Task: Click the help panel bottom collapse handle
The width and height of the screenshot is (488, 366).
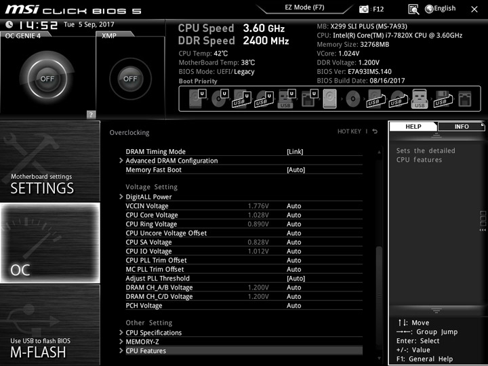Action: [436, 310]
